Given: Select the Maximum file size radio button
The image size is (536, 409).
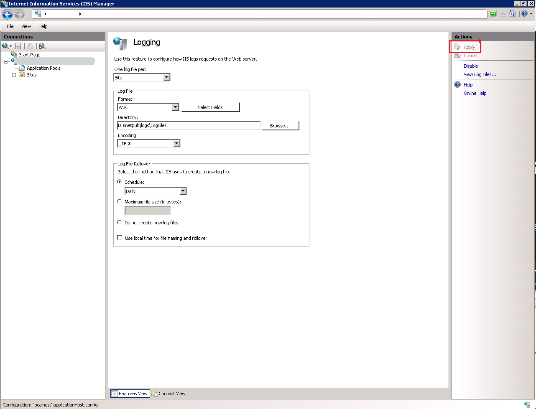Looking at the screenshot, I should (x=120, y=201).
